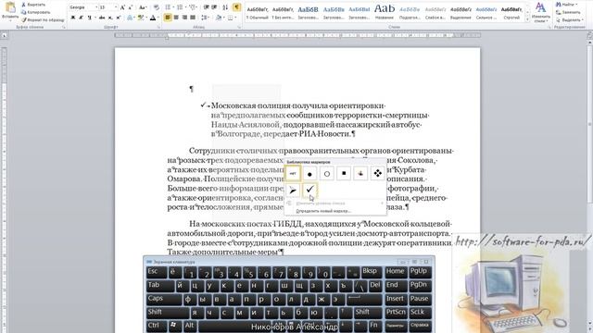Choose the filled square bullet
Image resolution: width=593 pixels, height=333 pixels.
344,174
